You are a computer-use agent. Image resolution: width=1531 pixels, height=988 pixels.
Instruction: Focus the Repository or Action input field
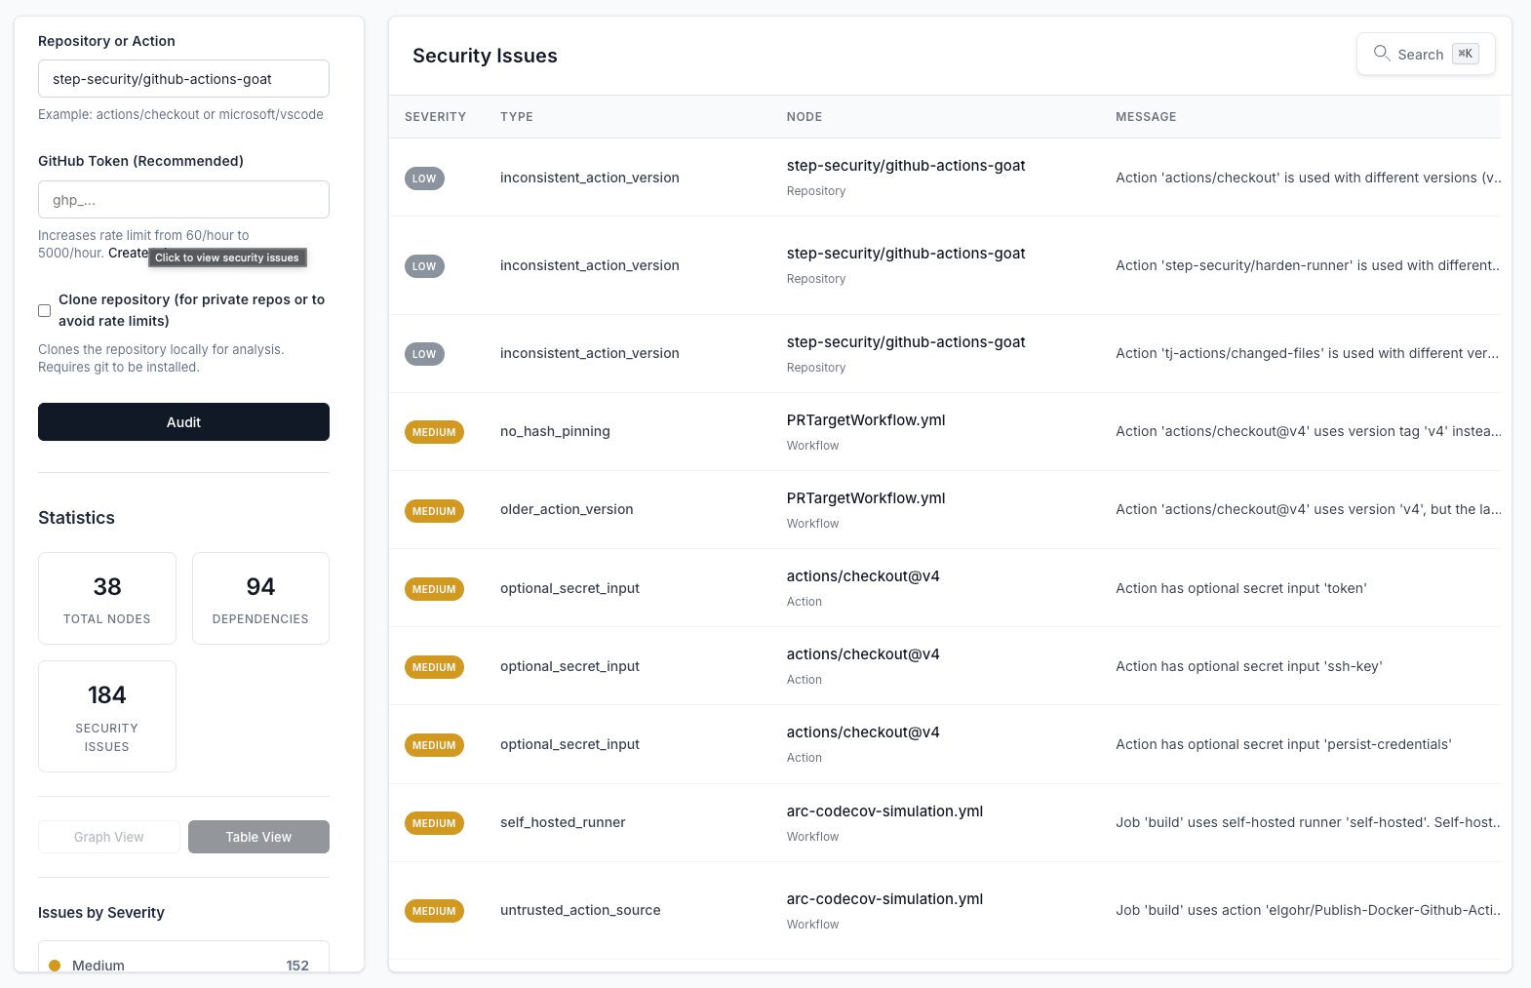tap(183, 79)
